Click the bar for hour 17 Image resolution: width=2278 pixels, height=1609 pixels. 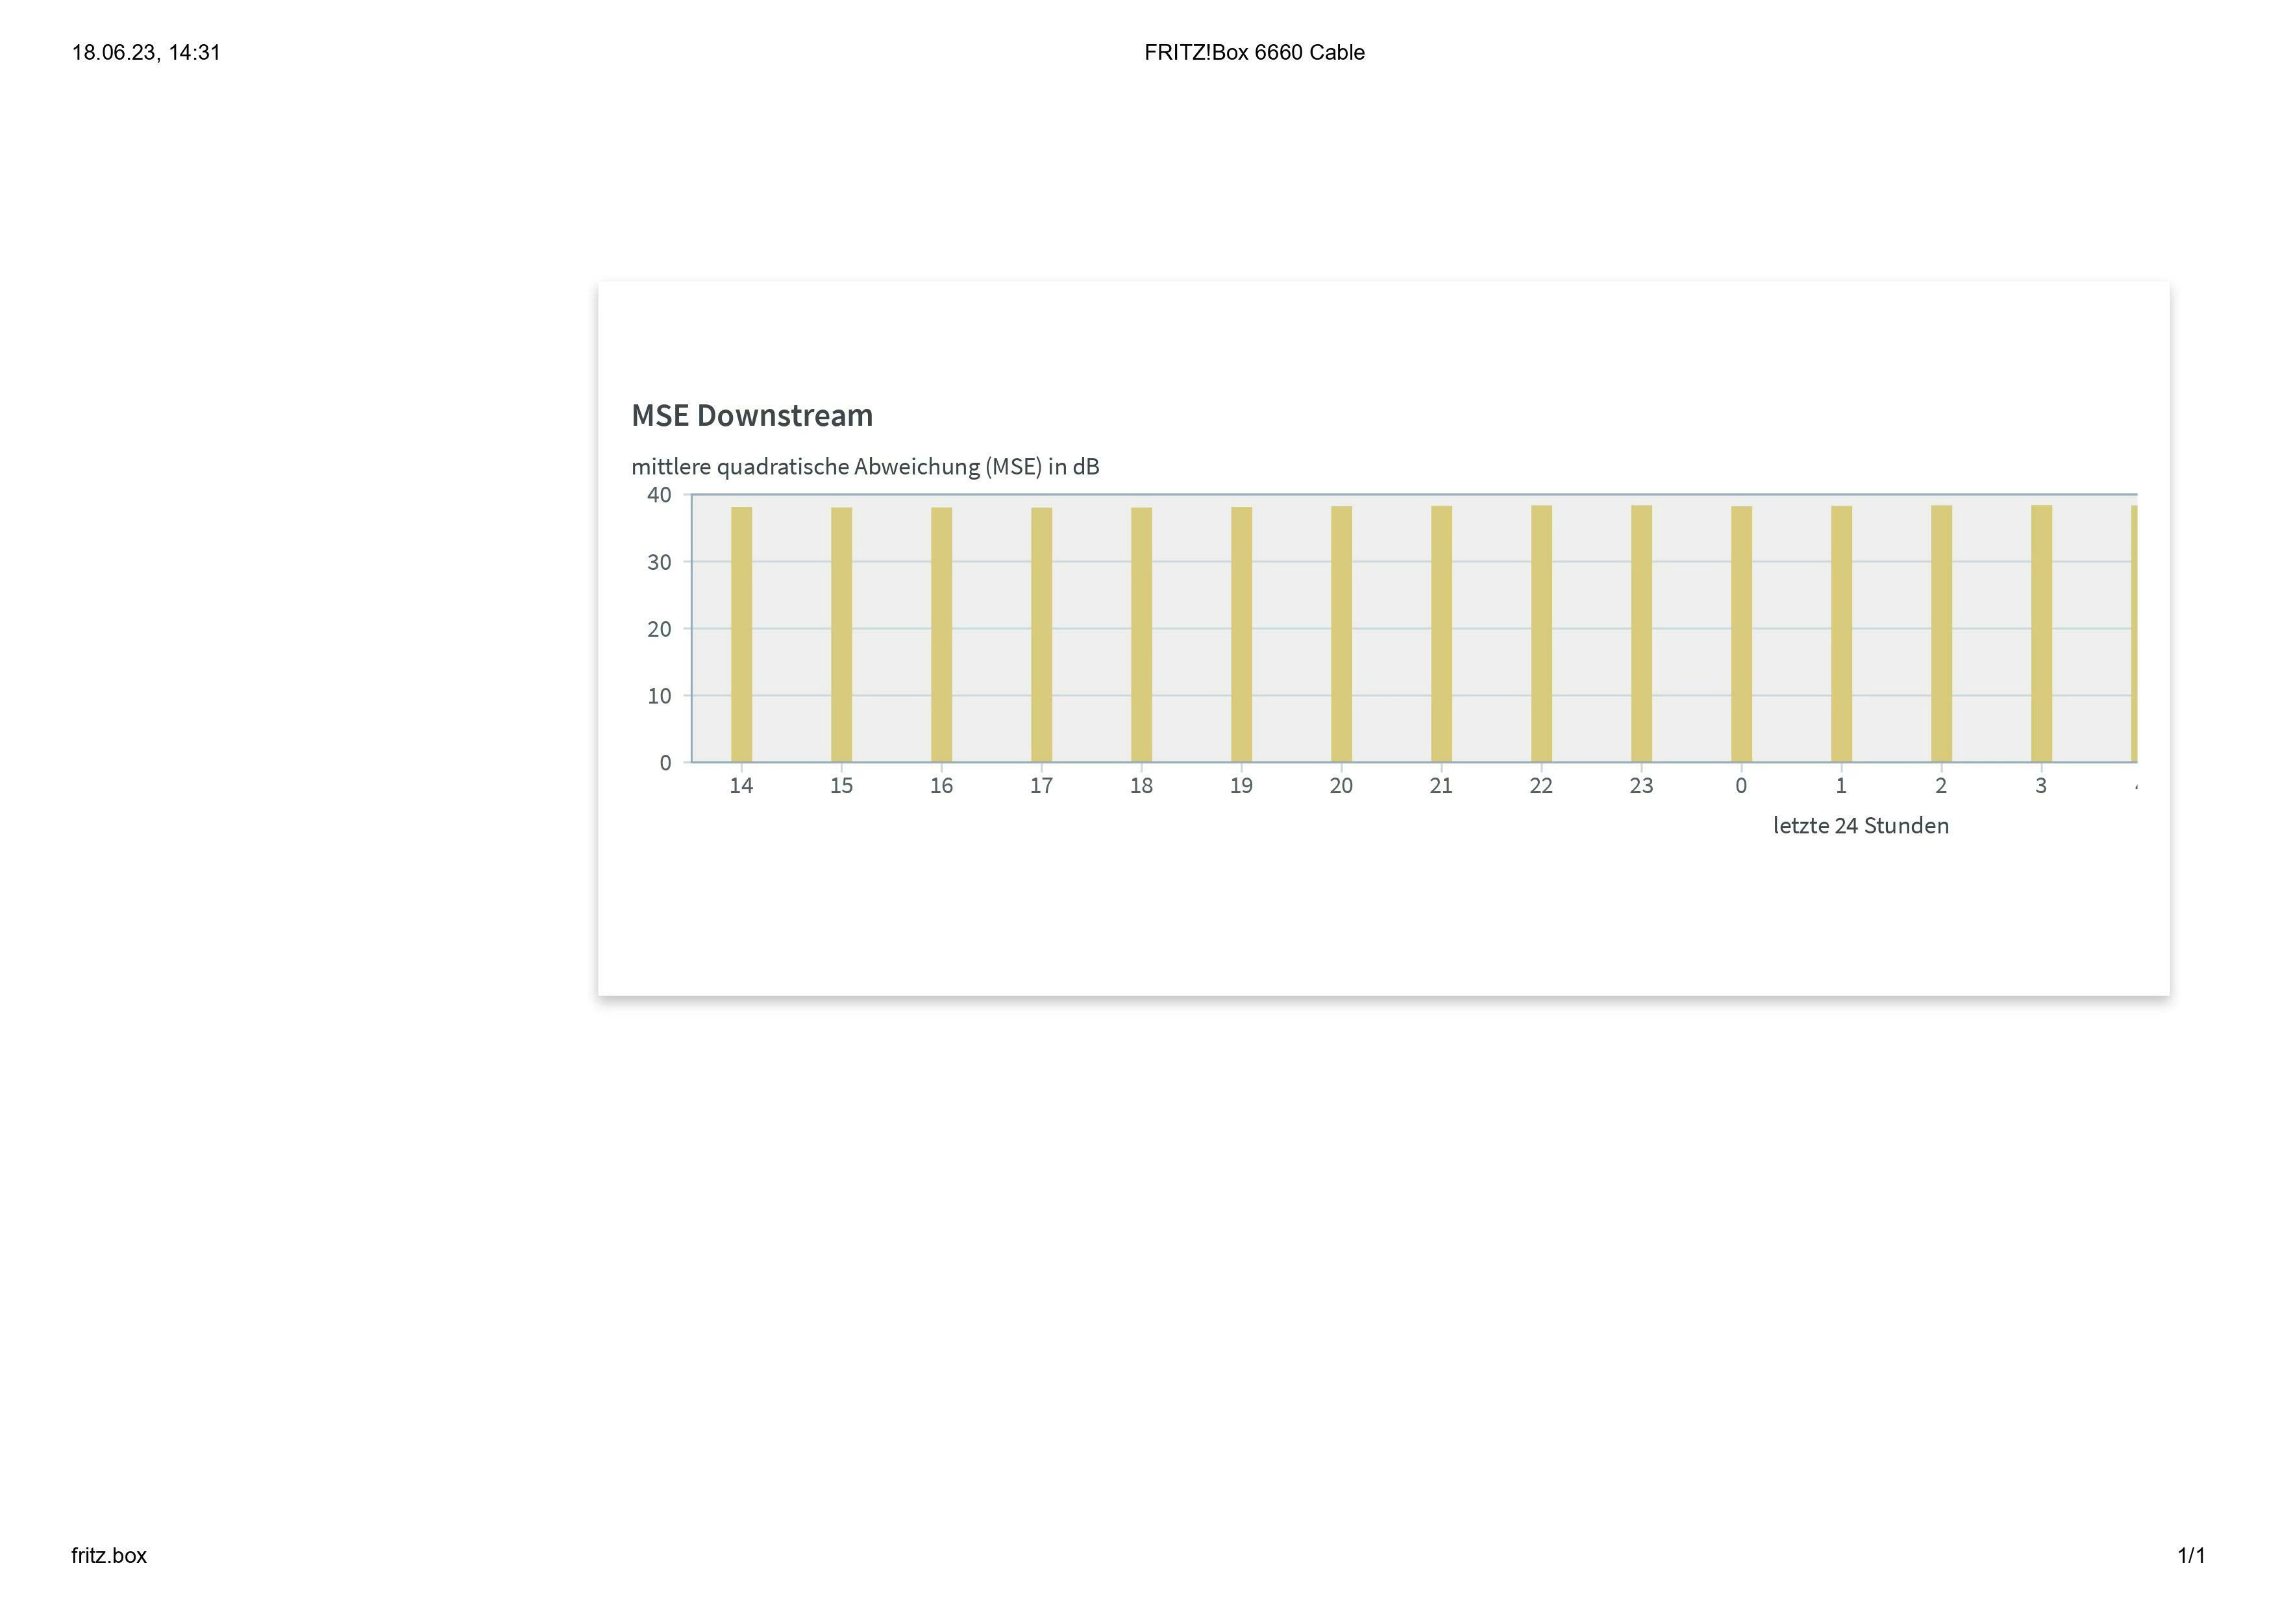point(1042,635)
